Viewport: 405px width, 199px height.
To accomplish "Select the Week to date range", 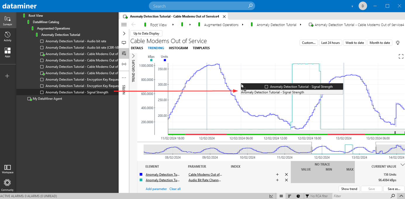I will [x=355, y=43].
